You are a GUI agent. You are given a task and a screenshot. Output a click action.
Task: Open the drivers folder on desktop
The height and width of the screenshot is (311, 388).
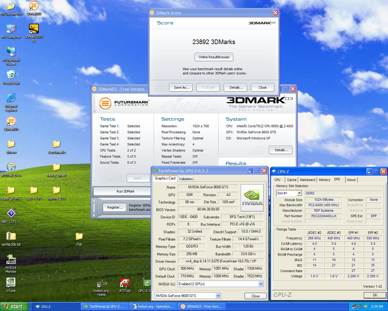(11, 147)
